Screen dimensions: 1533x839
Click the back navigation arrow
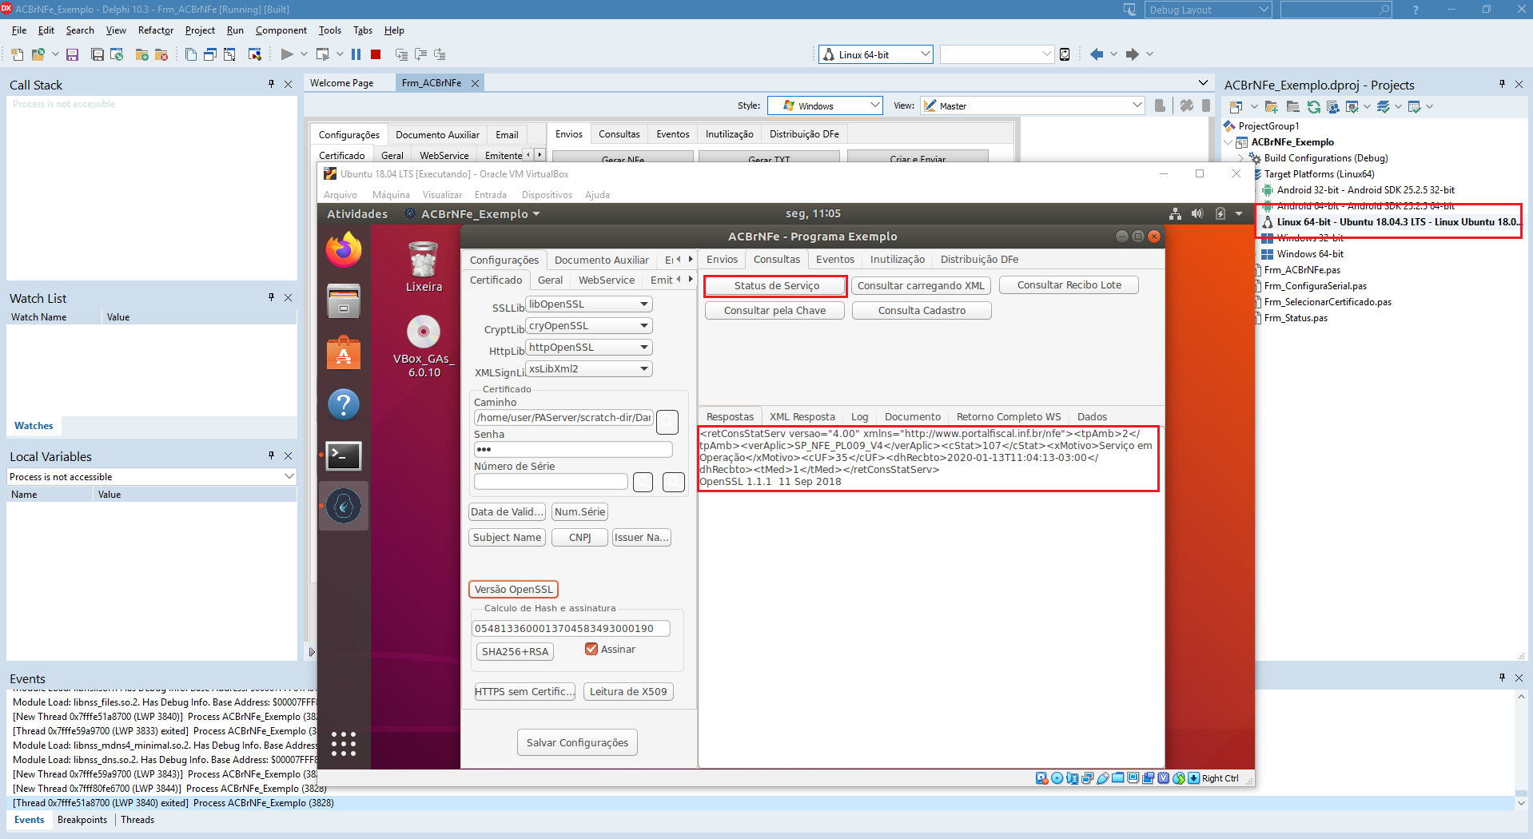1097,54
